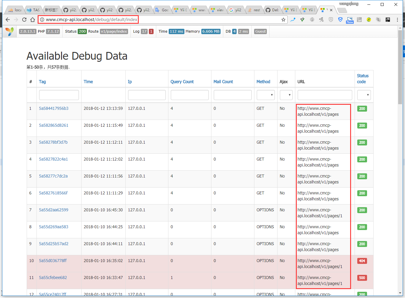The width and height of the screenshot is (405, 298).
Task: Go to browser home page
Action: pyautogui.click(x=33, y=20)
